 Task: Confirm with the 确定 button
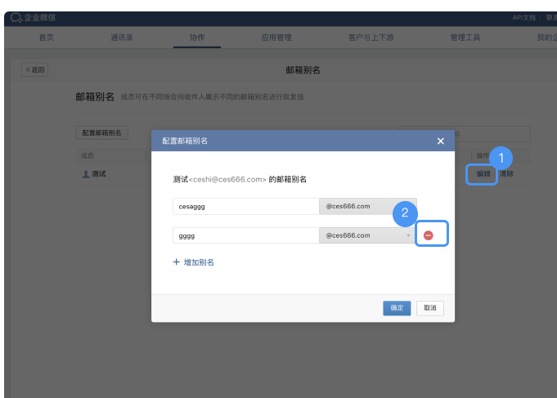tap(397, 308)
